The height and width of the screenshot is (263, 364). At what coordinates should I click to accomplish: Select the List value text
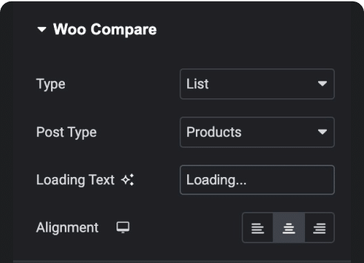pos(197,84)
